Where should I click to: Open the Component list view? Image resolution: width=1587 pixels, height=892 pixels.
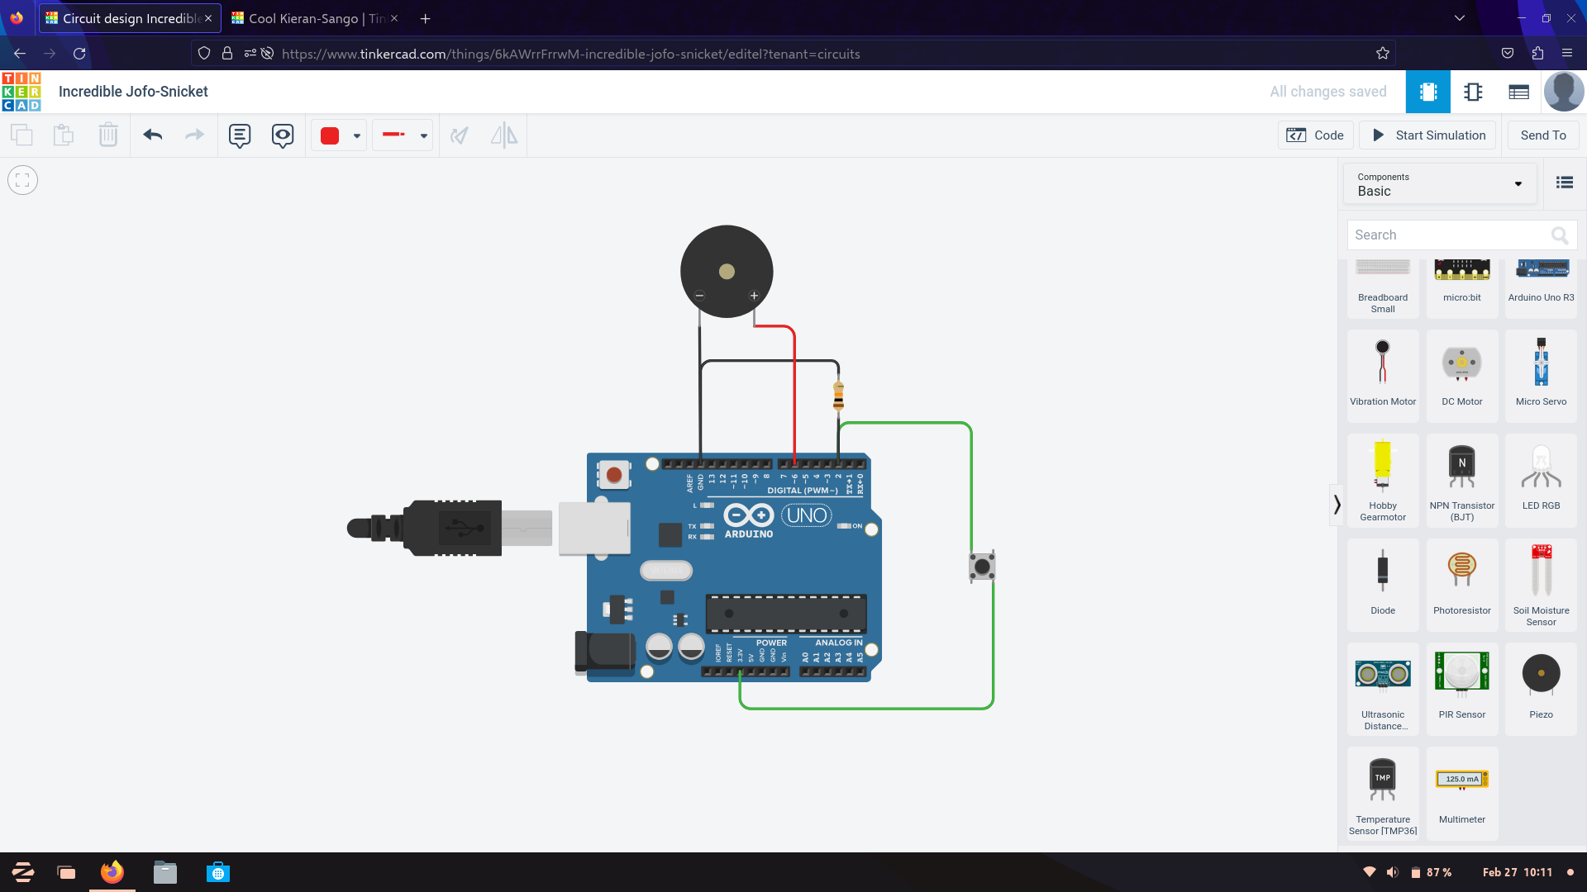click(1518, 92)
